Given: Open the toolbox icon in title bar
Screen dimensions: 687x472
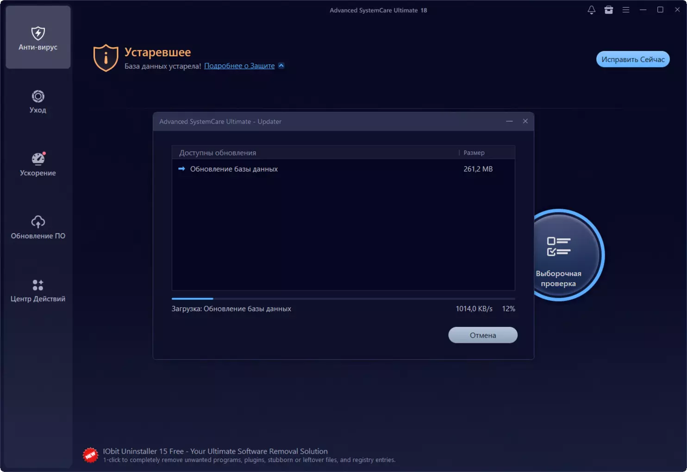Looking at the screenshot, I should (609, 10).
